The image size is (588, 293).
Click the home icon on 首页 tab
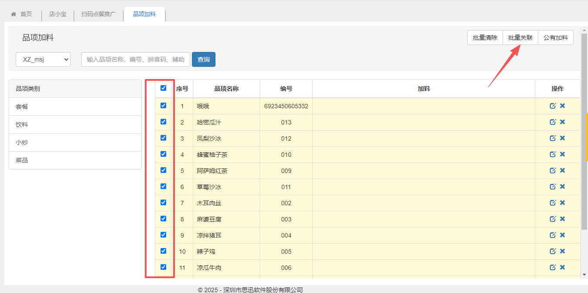(x=14, y=14)
